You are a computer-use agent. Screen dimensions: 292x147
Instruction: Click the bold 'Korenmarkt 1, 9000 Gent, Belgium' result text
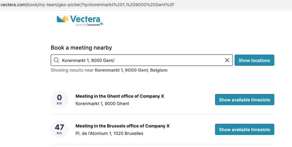[131, 70]
